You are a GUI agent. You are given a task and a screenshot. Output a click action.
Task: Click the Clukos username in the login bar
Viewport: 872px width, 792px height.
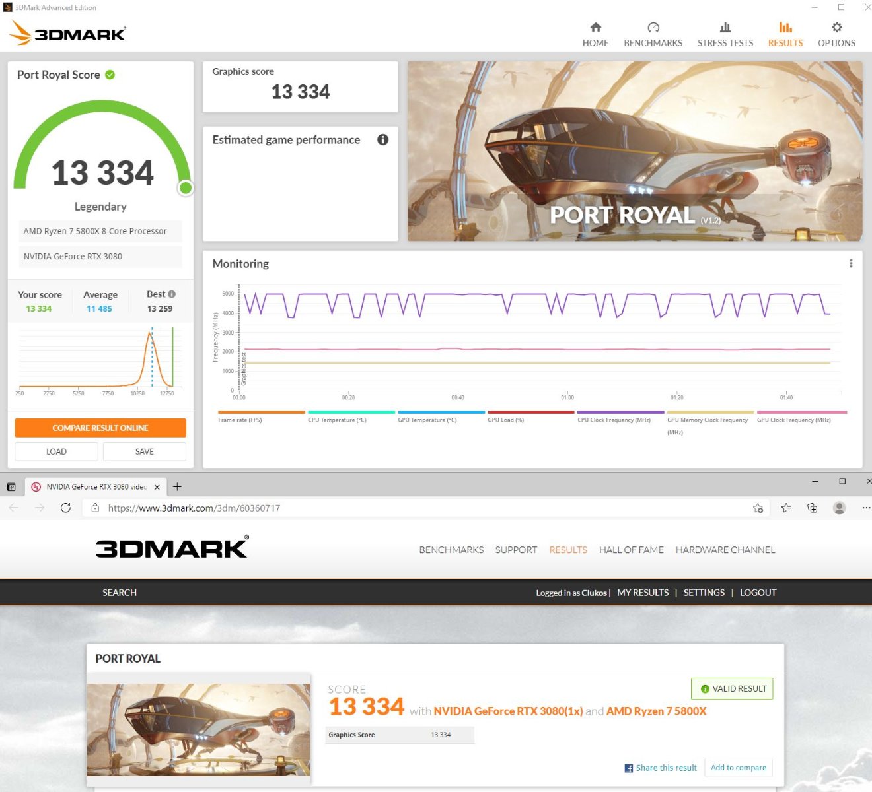594,593
